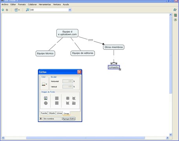Screen dimensions: 179x141
Task: Click the 'Sin nombre' style name field
Action: tap(52, 119)
